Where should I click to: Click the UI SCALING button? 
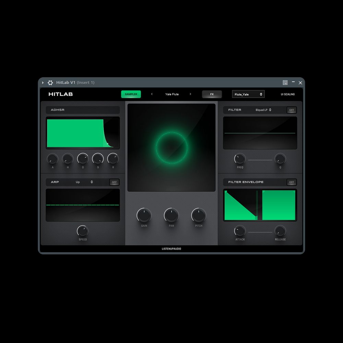pos(287,94)
